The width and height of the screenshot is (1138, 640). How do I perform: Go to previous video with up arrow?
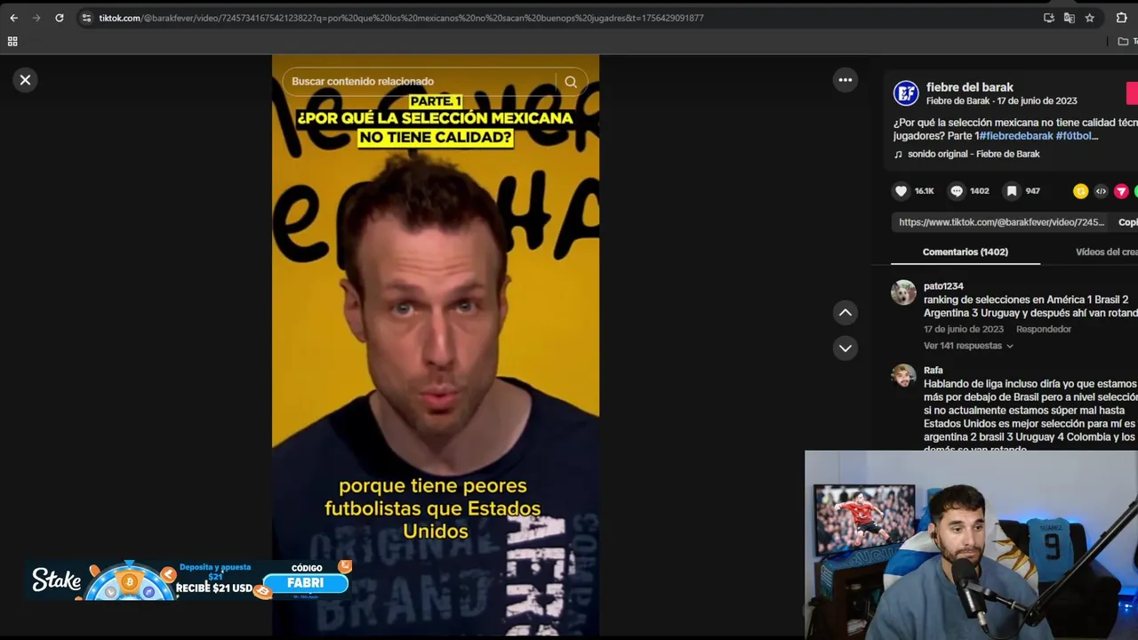tap(845, 312)
